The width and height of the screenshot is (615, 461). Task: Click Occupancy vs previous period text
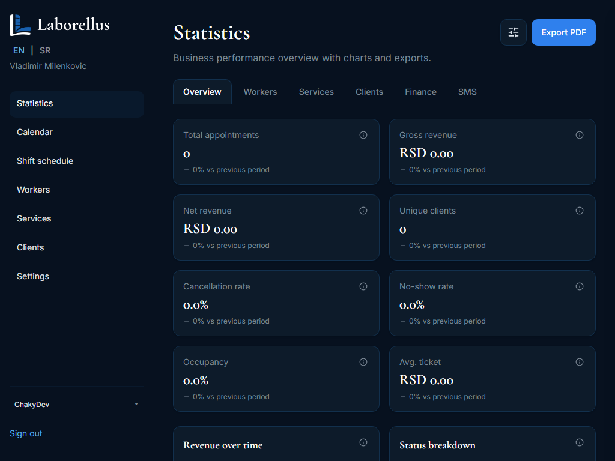coord(226,397)
